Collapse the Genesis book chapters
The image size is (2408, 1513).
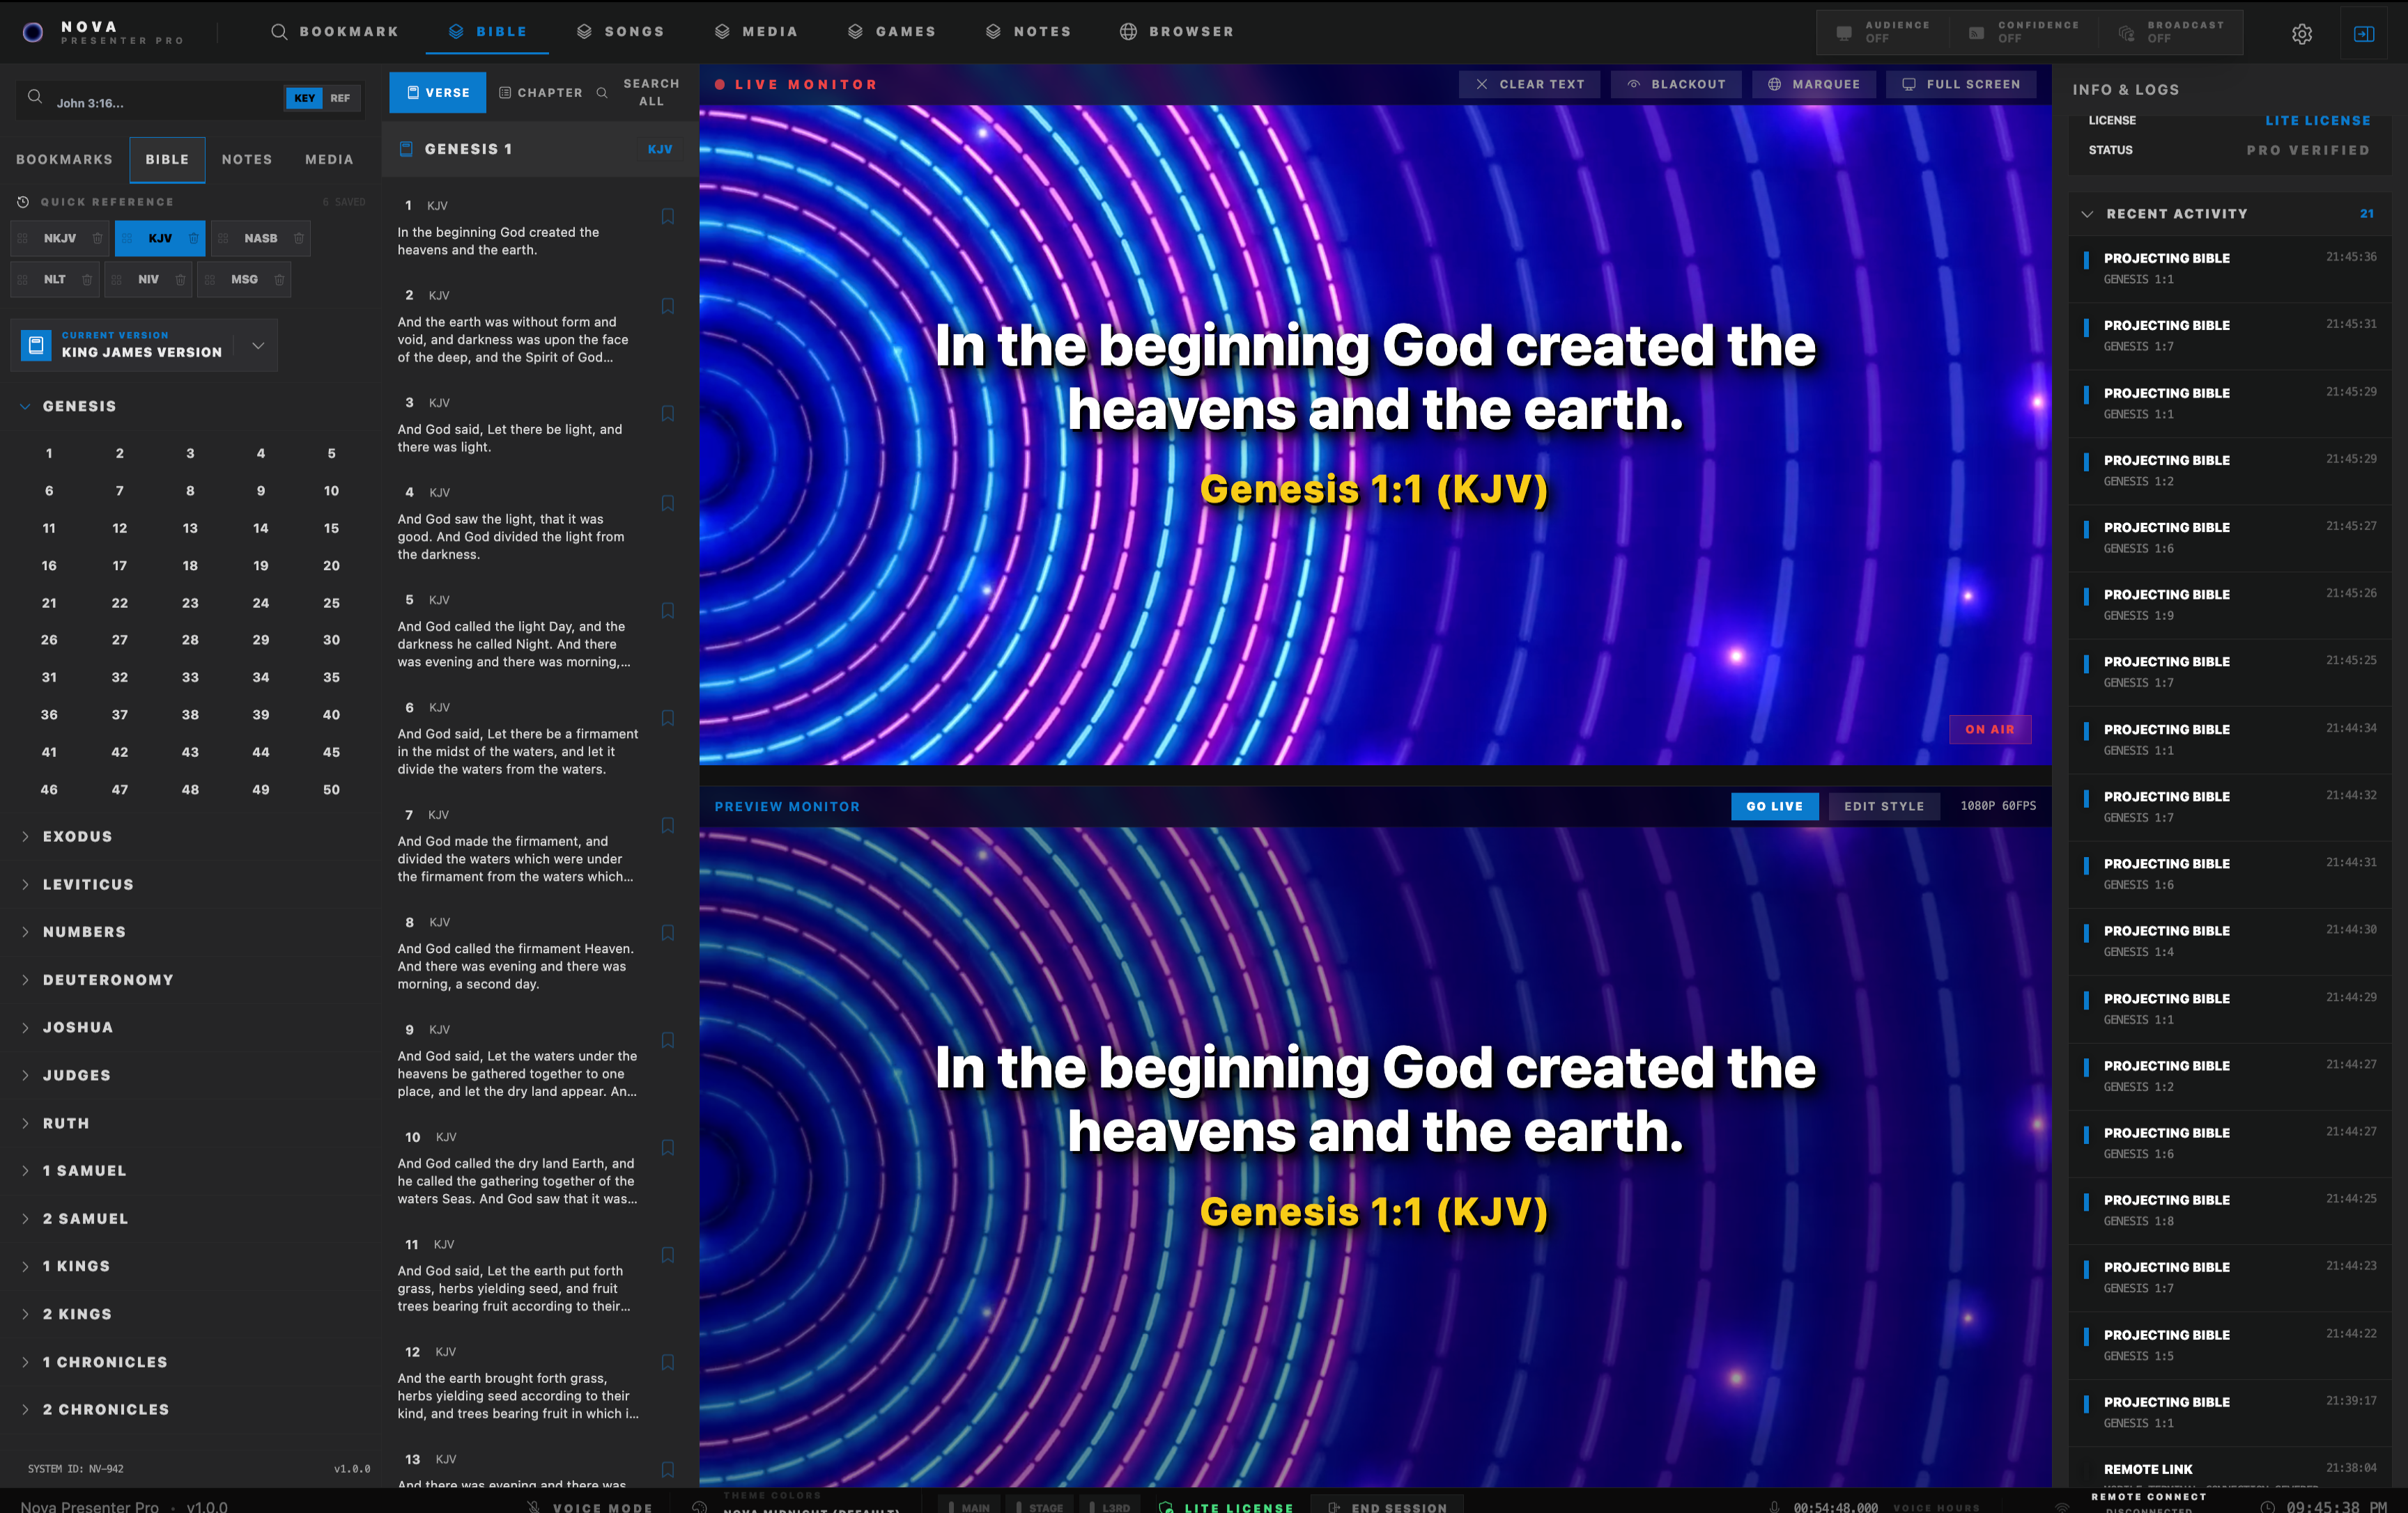pos(25,407)
